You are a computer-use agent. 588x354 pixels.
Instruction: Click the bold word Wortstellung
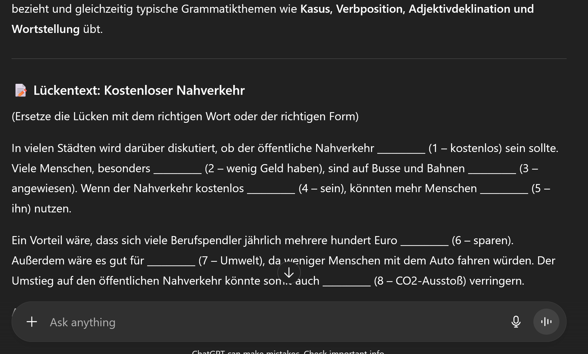[46, 29]
